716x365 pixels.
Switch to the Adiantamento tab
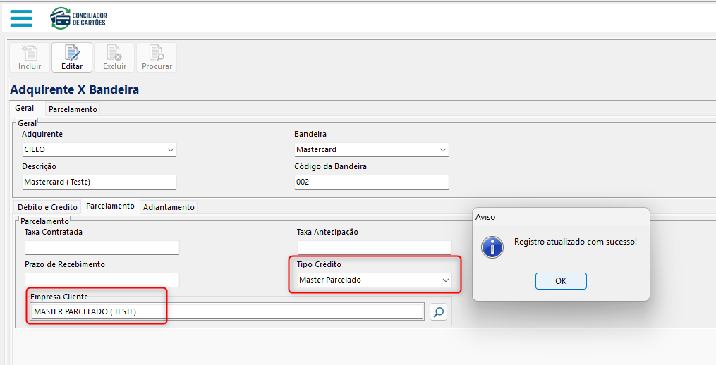pos(169,207)
